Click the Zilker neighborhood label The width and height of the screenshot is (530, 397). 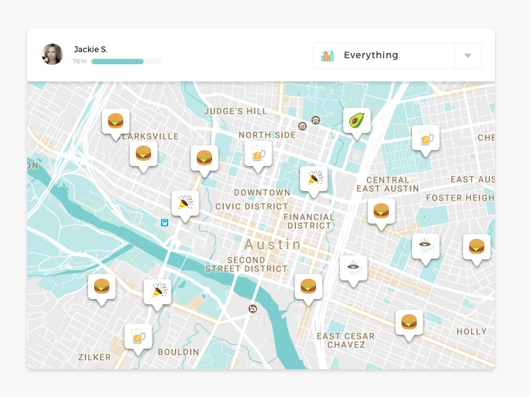(x=95, y=357)
